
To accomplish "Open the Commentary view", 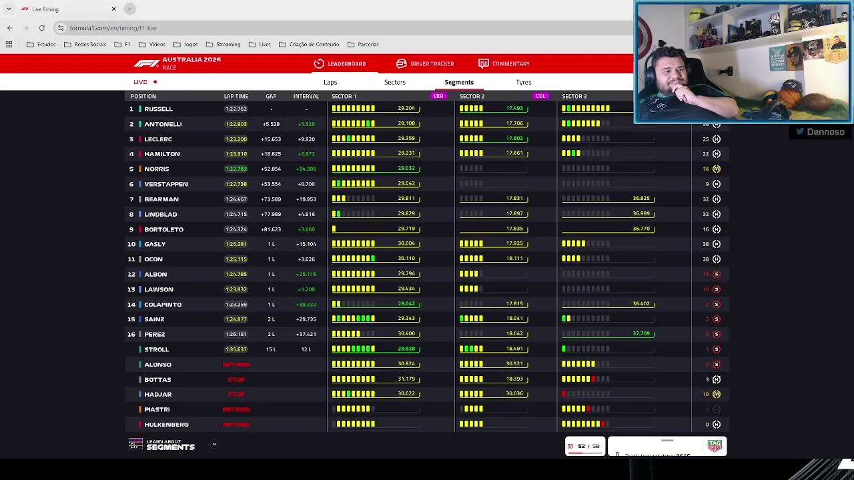I will click(504, 63).
